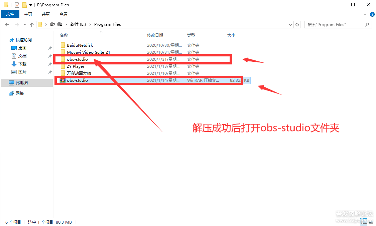Expand the chevron after 软件 (E:) breadcrumb
This screenshot has width=376, height=226.
[90, 24]
